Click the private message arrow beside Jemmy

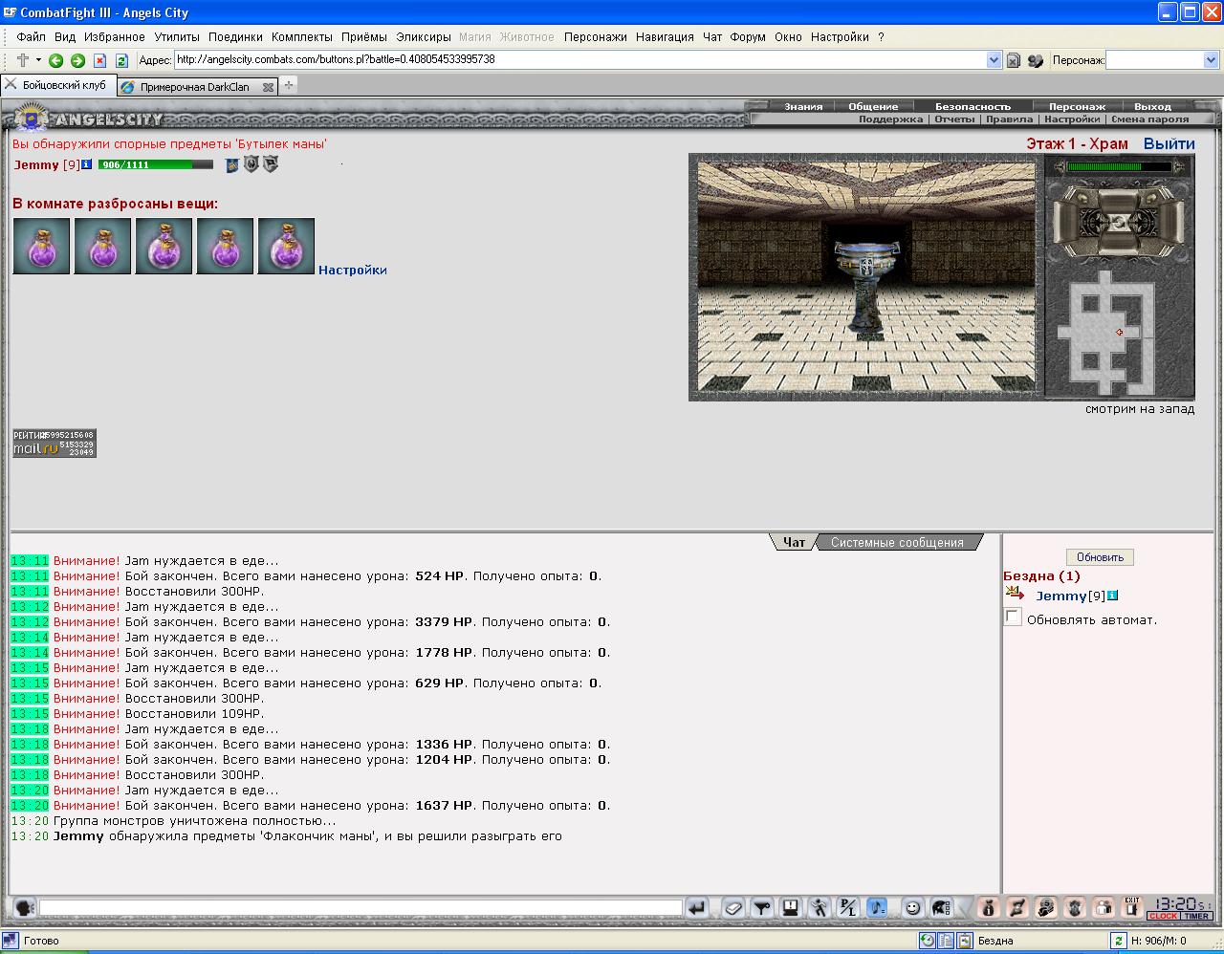point(1015,595)
